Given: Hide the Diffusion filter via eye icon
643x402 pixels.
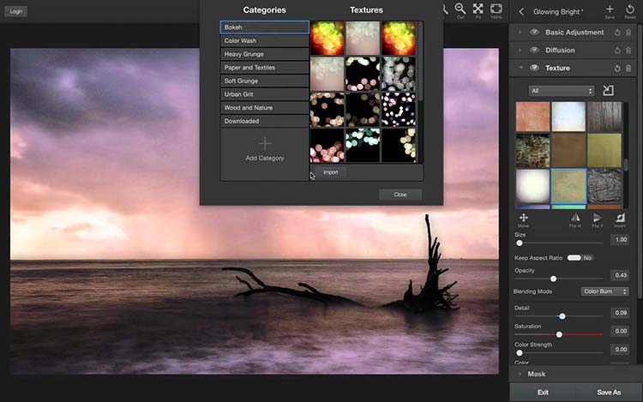Looking at the screenshot, I should click(534, 50).
